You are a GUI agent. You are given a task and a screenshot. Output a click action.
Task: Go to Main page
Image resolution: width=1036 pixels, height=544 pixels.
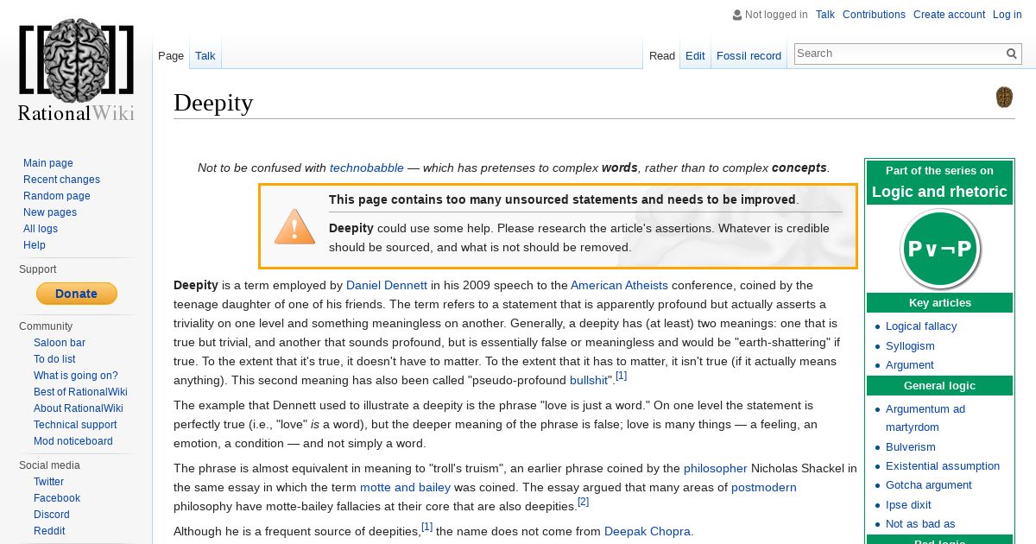[x=48, y=163]
